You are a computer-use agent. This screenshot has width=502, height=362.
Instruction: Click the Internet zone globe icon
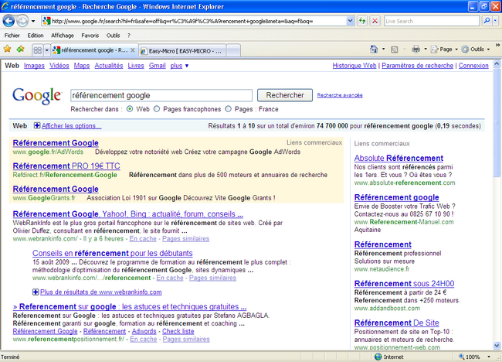378,357
